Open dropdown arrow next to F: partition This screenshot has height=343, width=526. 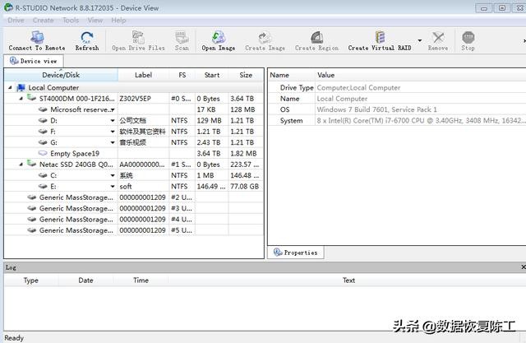[x=113, y=132]
